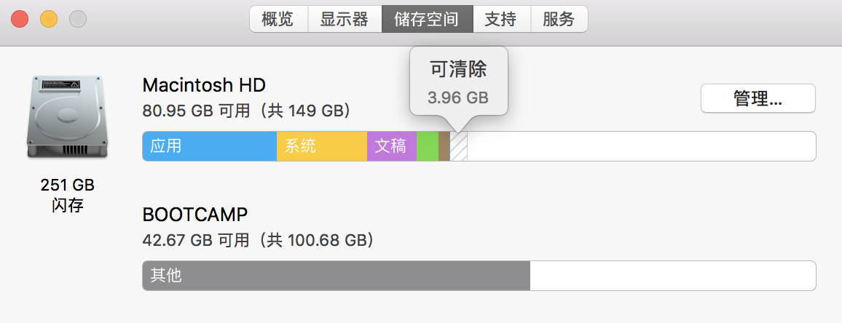Close the window with the red button
The width and height of the screenshot is (842, 323).
(x=20, y=20)
